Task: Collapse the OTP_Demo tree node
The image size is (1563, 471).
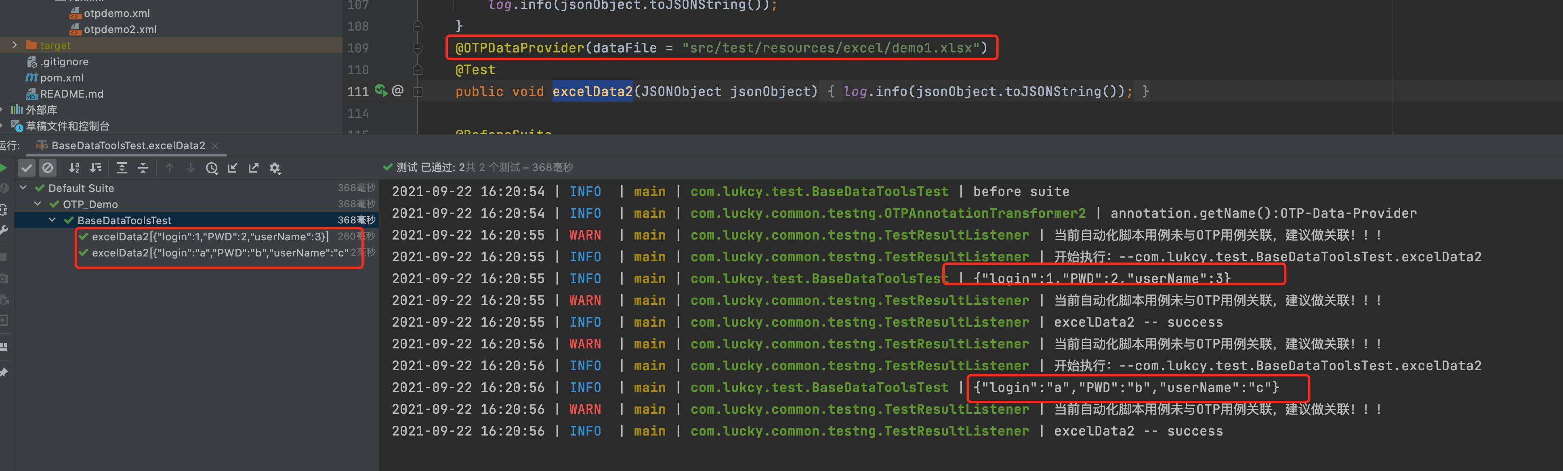Action: (x=38, y=204)
